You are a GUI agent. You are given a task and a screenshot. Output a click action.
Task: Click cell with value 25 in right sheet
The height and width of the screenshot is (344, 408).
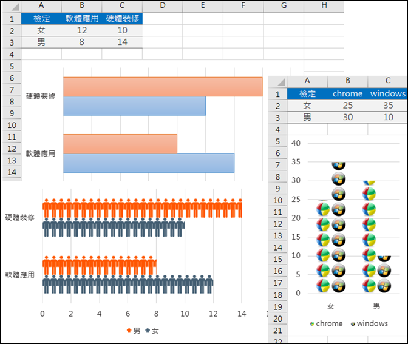point(348,106)
